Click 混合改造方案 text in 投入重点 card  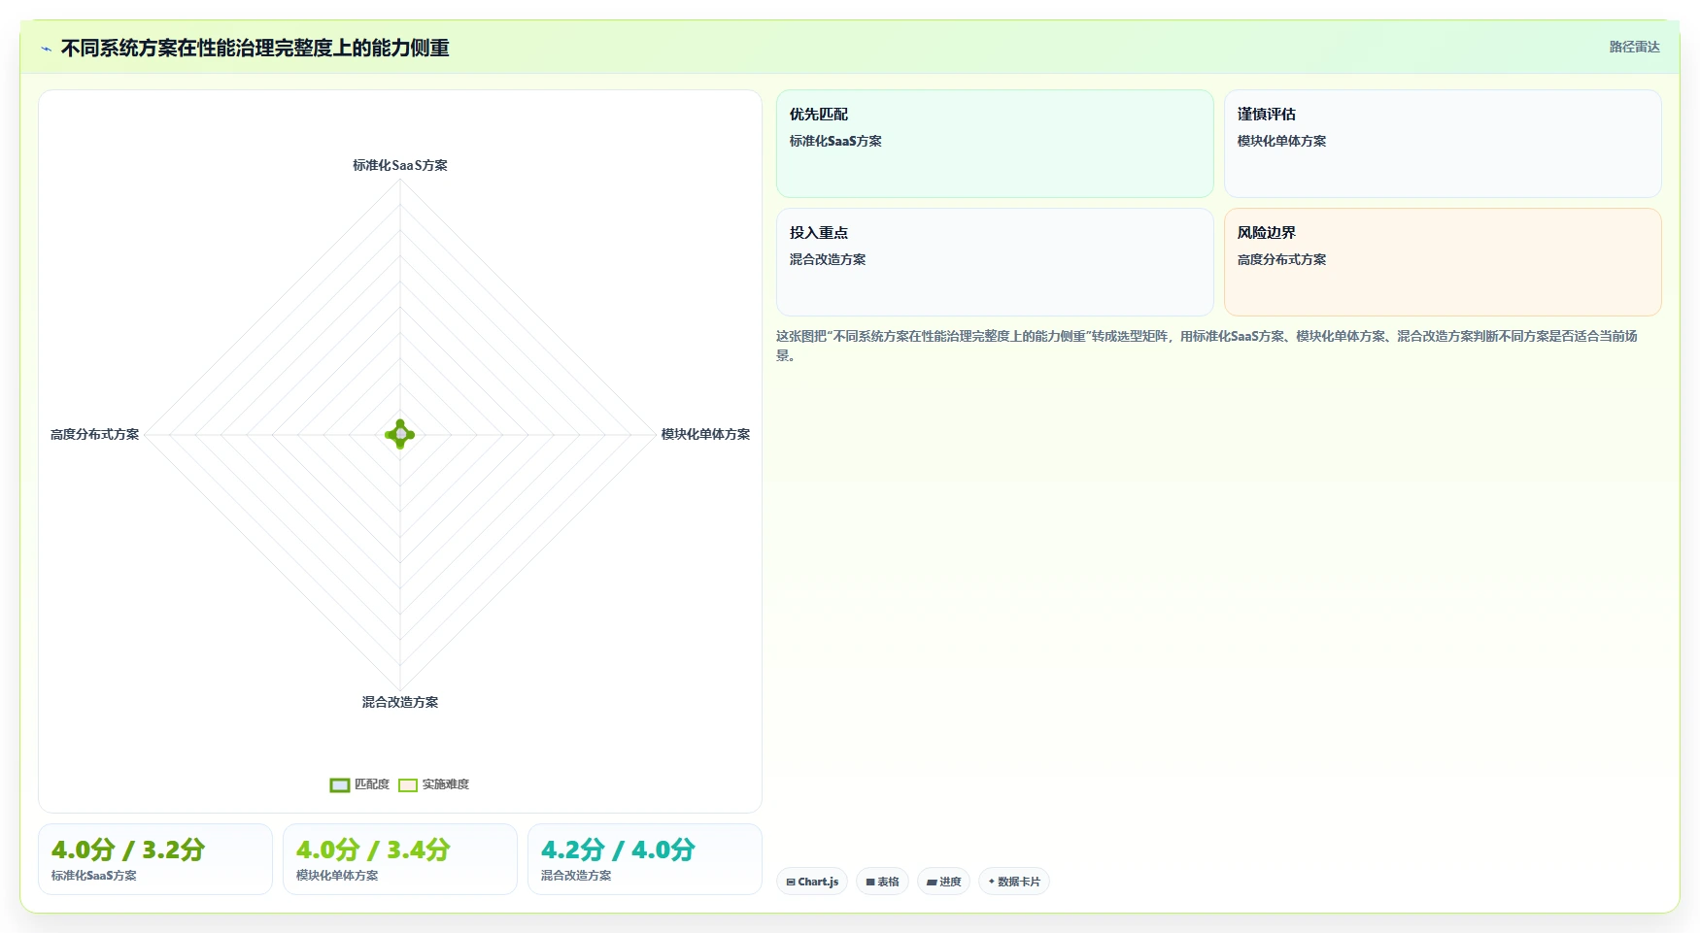click(x=828, y=259)
